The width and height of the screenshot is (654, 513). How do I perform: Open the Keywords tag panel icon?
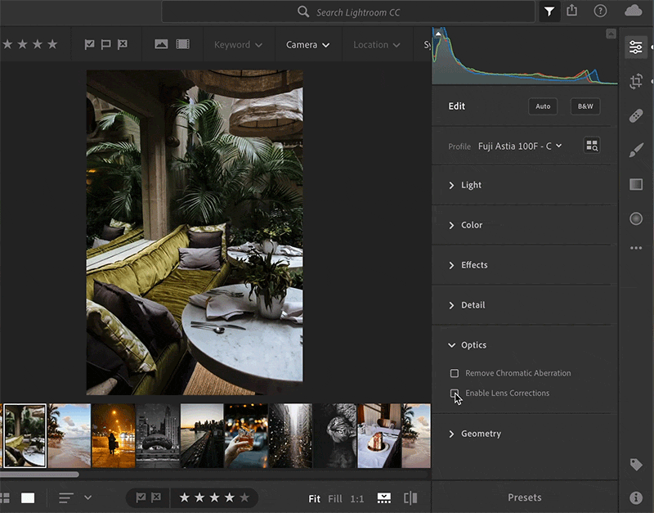coord(636,465)
